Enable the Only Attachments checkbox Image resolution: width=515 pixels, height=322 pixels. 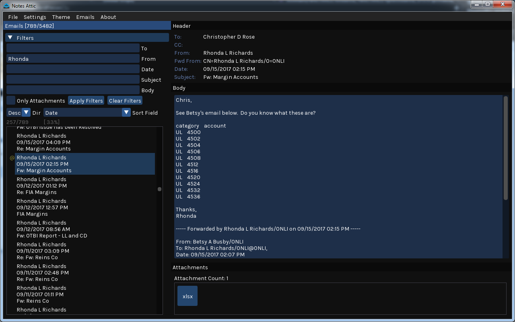point(11,100)
